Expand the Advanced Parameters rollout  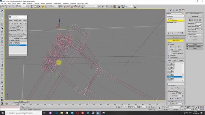point(195,46)
